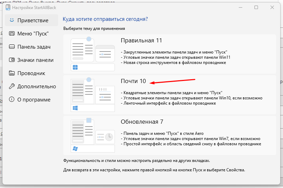Open the Проводник settings tab
The height and width of the screenshot is (188, 283).
(31, 73)
